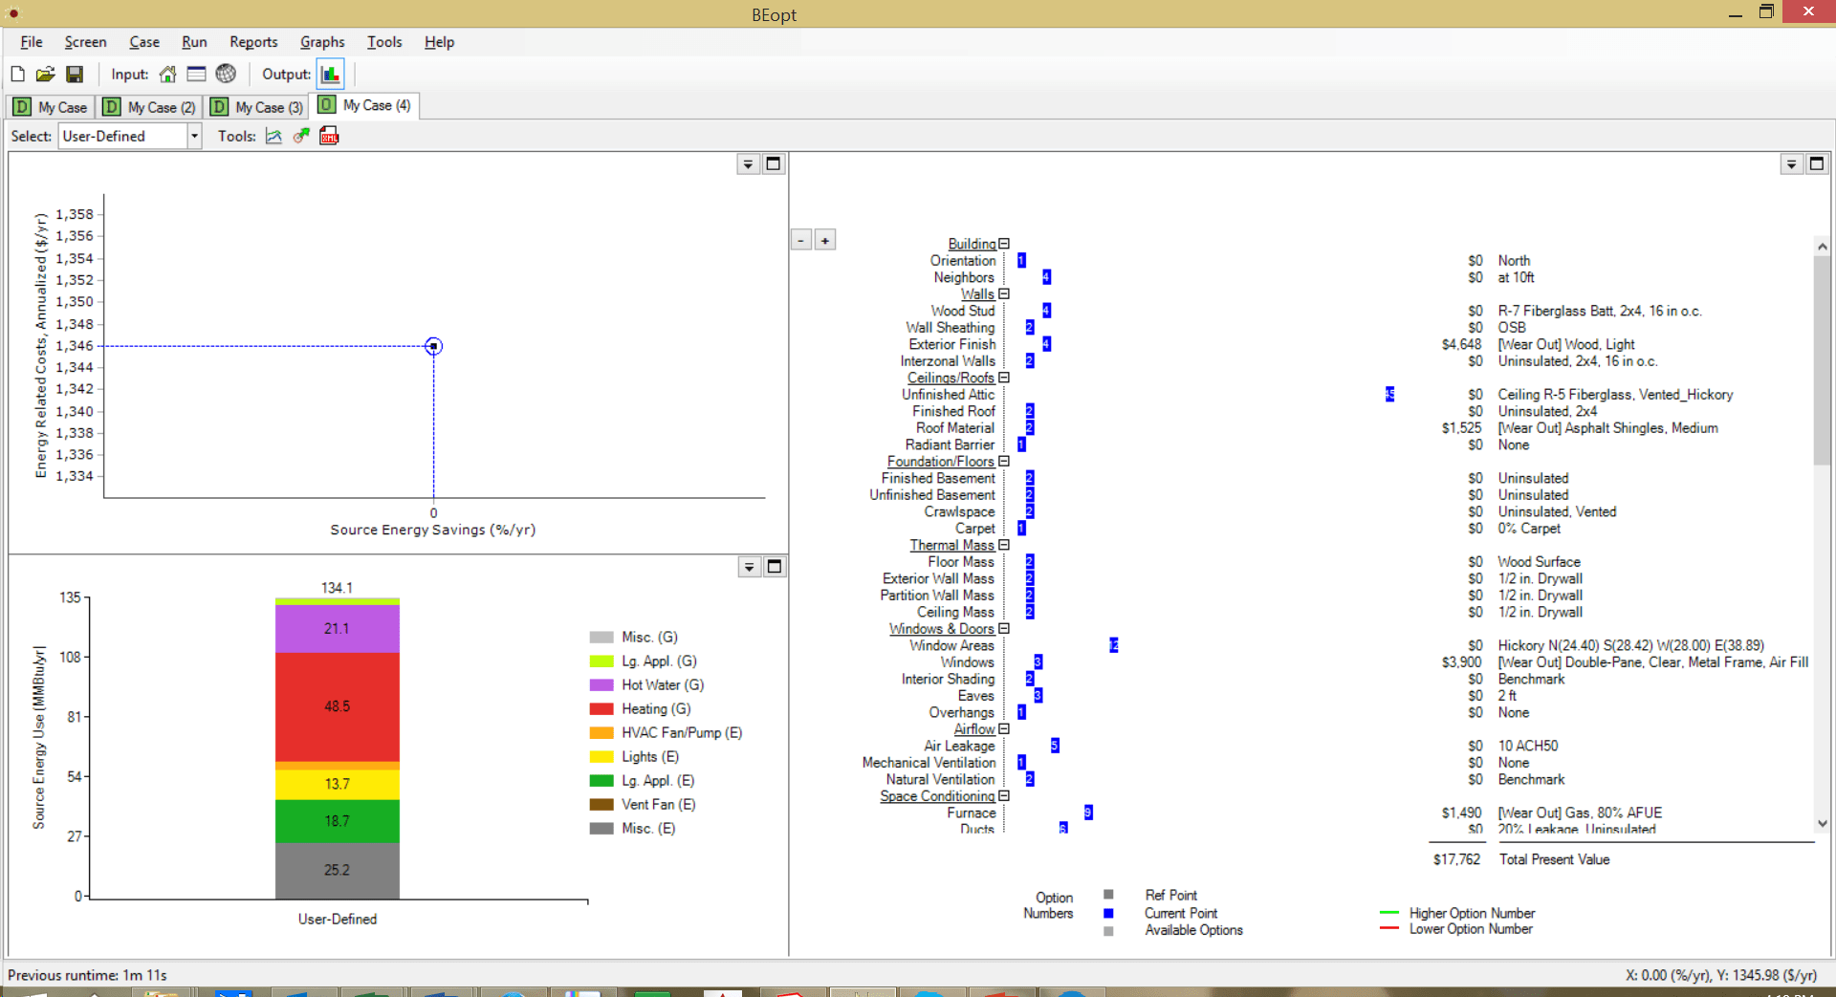1836x997 pixels.
Task: Select Furnace option number 9 marker
Action: pos(1088,813)
